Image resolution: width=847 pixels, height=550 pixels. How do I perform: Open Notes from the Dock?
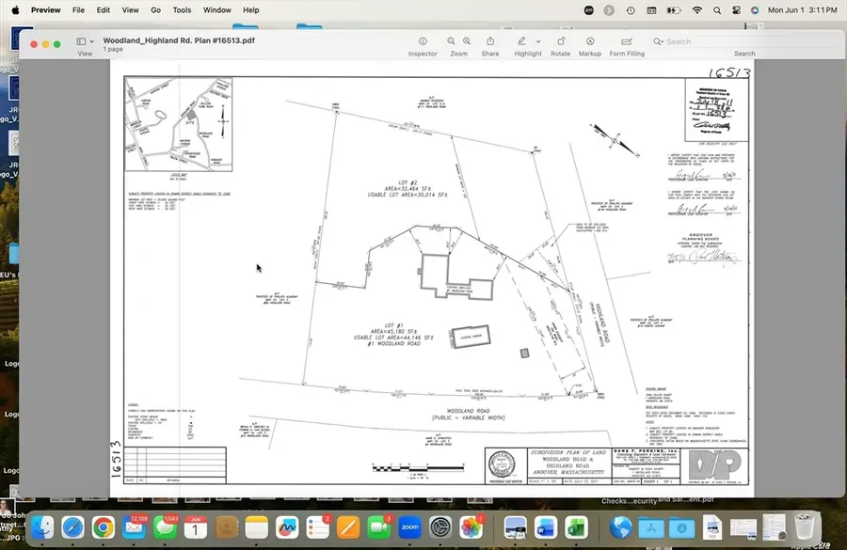click(257, 526)
